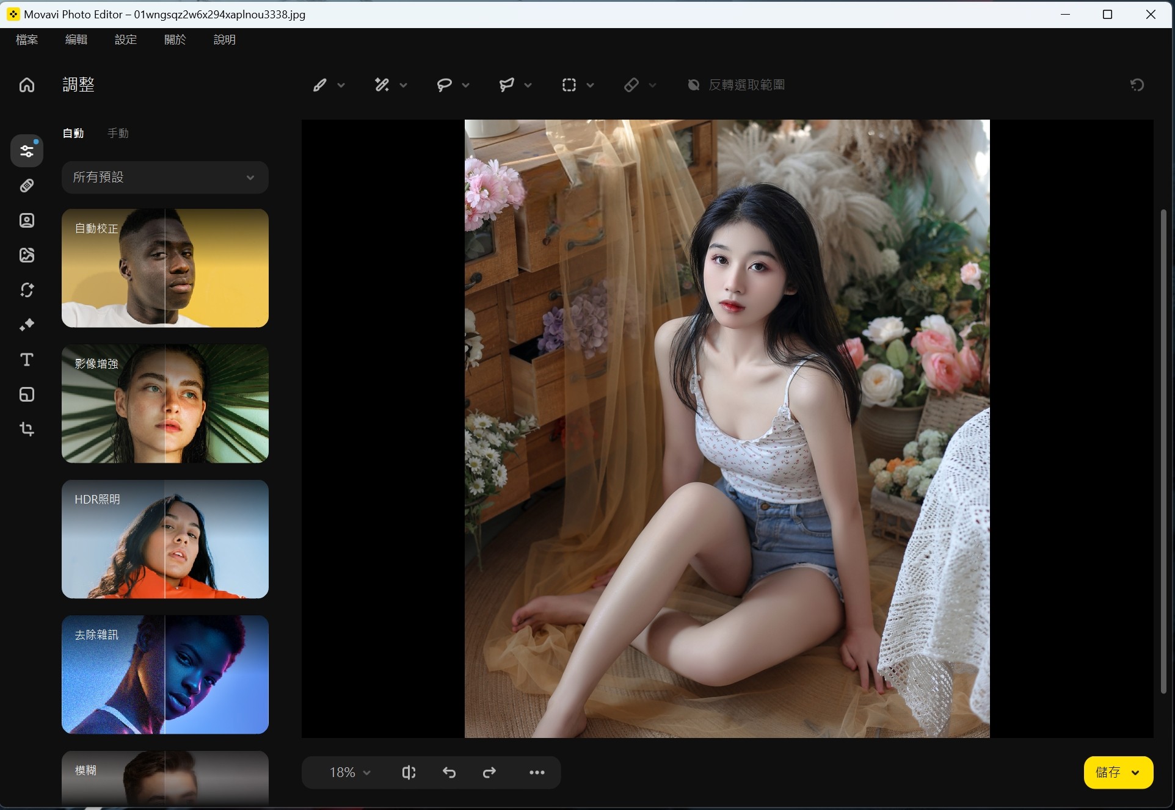Open the 檔案 menu

tap(27, 40)
